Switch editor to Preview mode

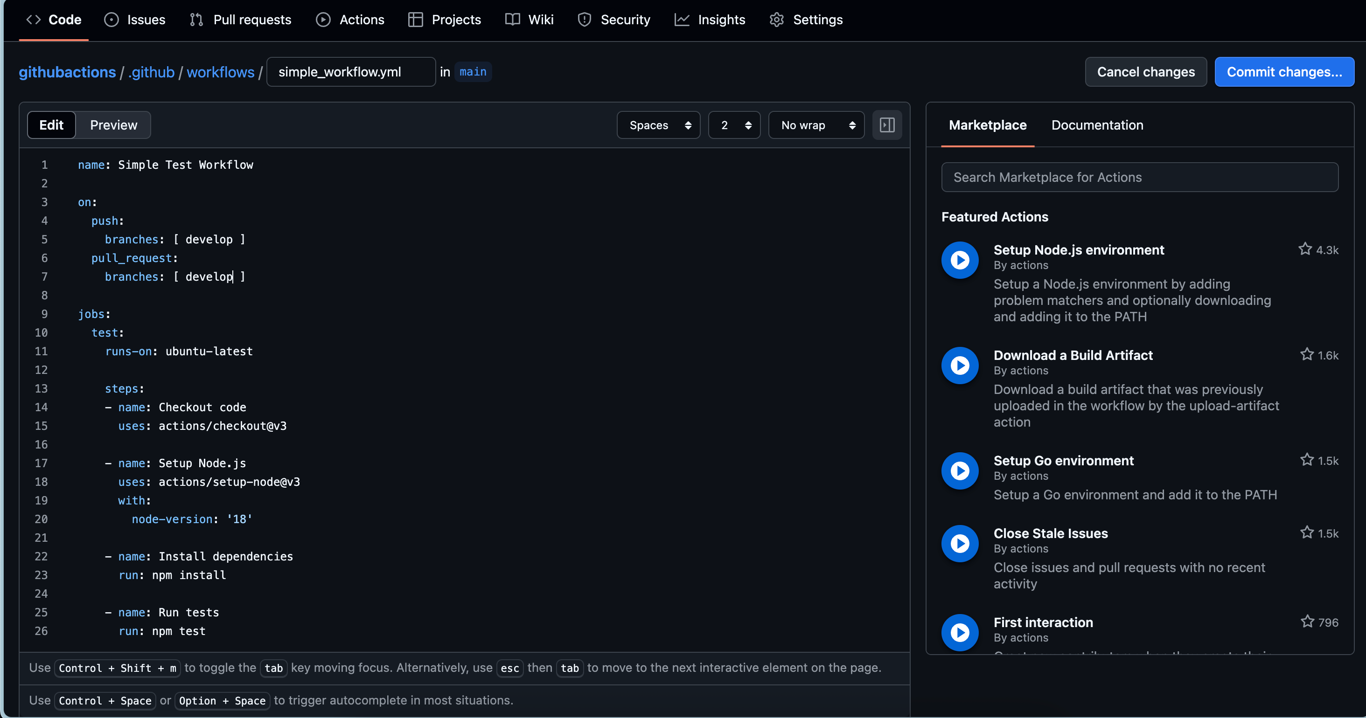pyautogui.click(x=113, y=125)
